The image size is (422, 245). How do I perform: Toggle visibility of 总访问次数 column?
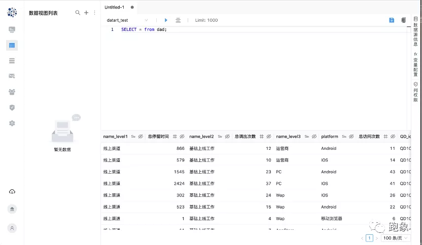393,137
